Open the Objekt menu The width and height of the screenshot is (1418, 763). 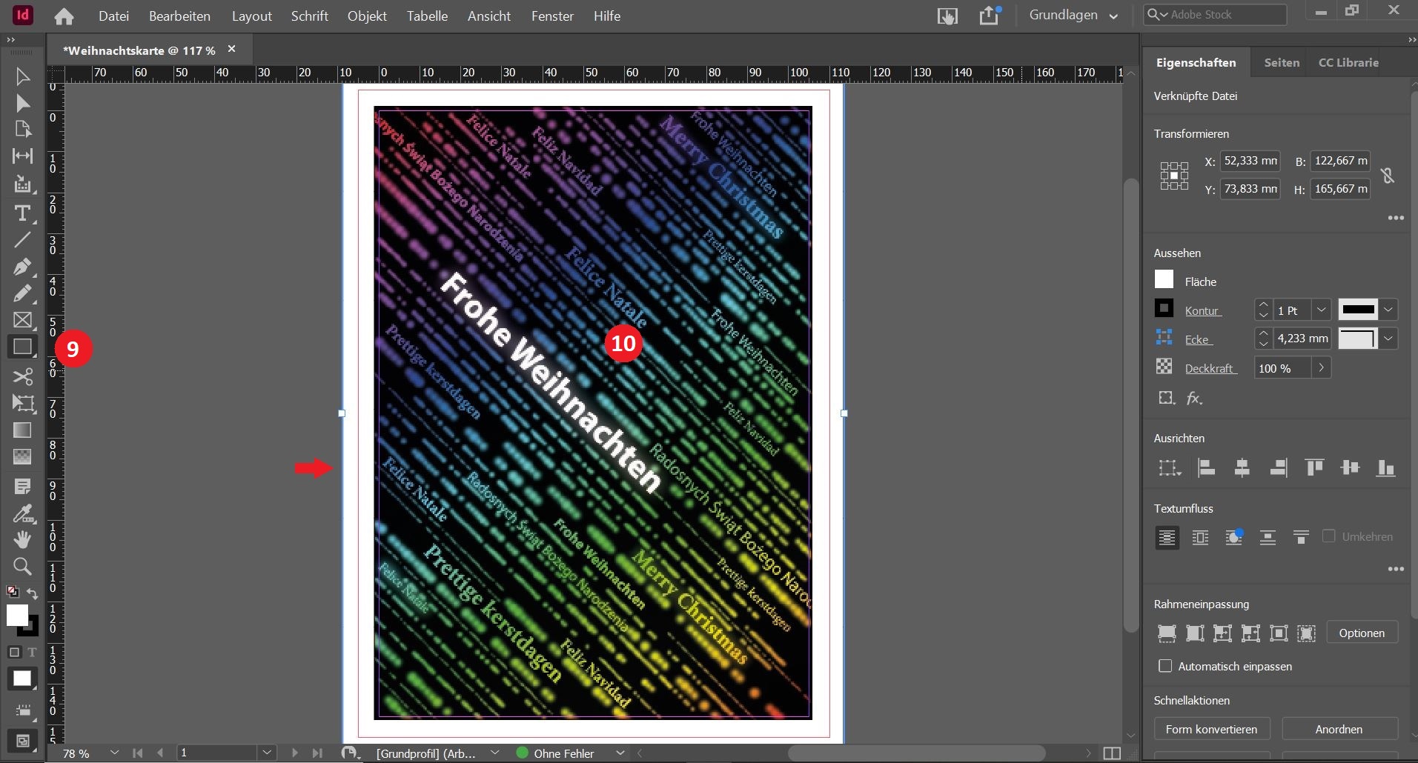(x=367, y=16)
